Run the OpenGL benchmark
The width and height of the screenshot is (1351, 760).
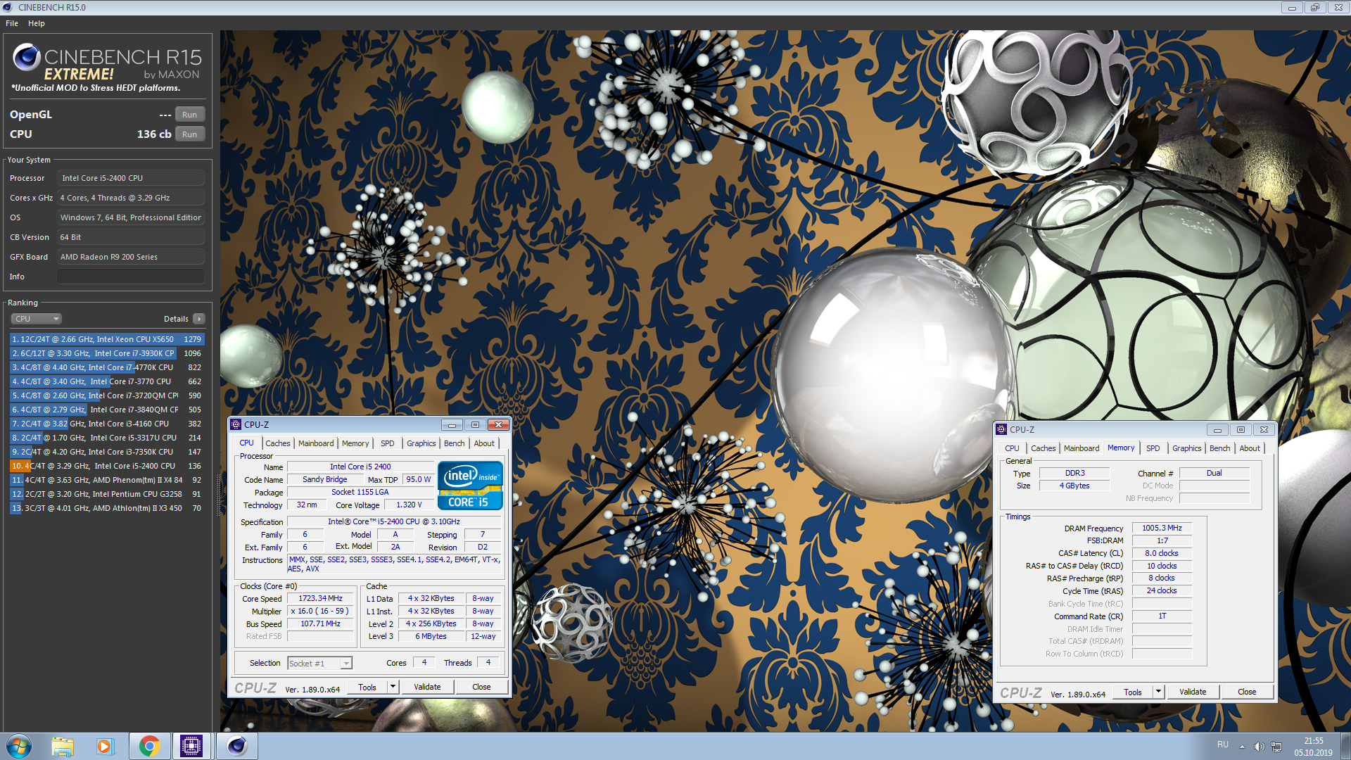190,115
